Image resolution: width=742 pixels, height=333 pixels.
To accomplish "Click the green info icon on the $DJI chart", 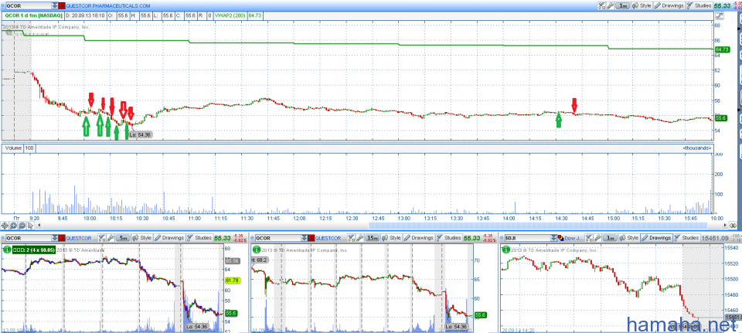I will click(x=505, y=250).
